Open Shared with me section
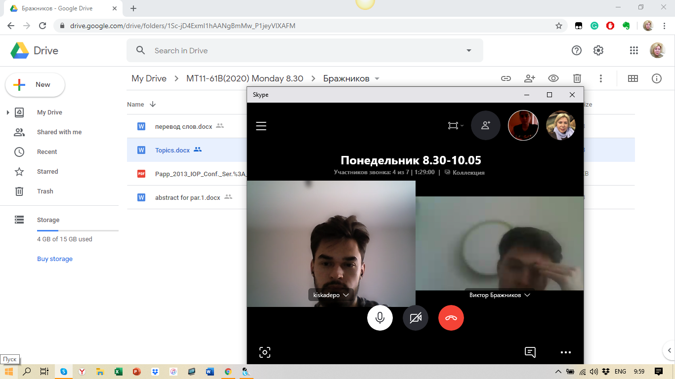Screen dimensions: 675x379 [59, 132]
